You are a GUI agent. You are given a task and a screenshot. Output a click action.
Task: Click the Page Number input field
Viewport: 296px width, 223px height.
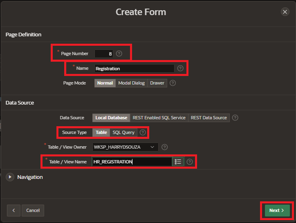point(104,54)
